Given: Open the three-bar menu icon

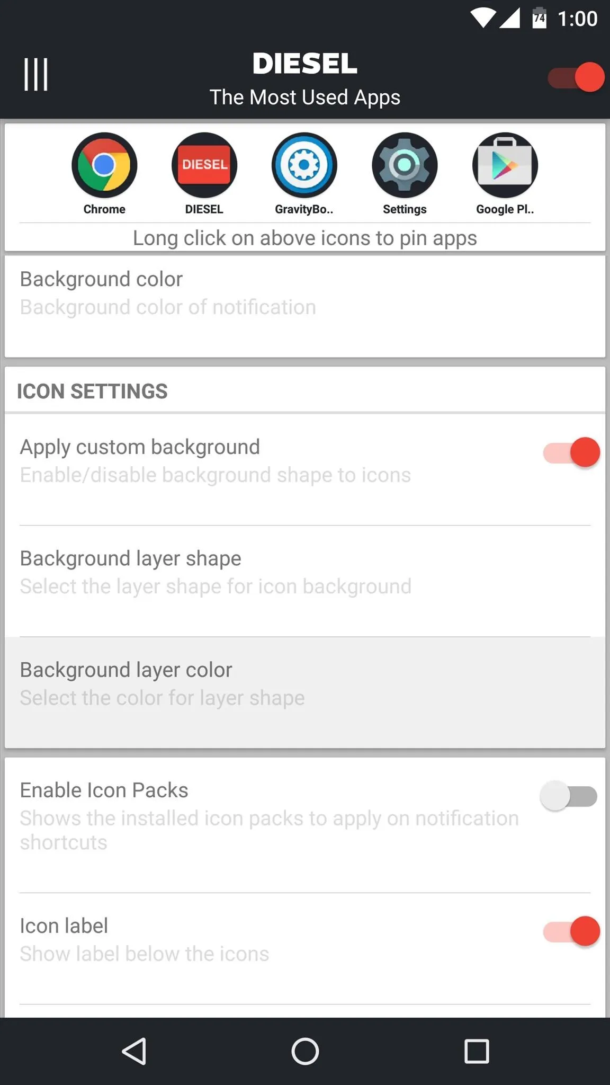Looking at the screenshot, I should pyautogui.click(x=35, y=75).
